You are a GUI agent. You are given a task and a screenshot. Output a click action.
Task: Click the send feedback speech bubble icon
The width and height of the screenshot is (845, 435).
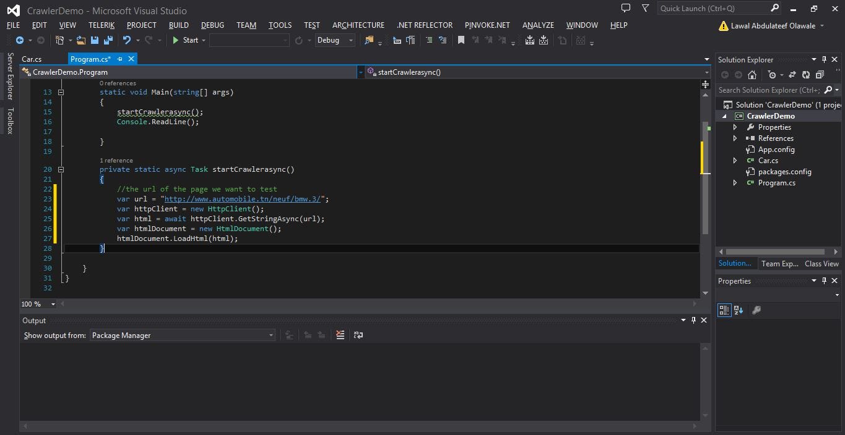626,8
